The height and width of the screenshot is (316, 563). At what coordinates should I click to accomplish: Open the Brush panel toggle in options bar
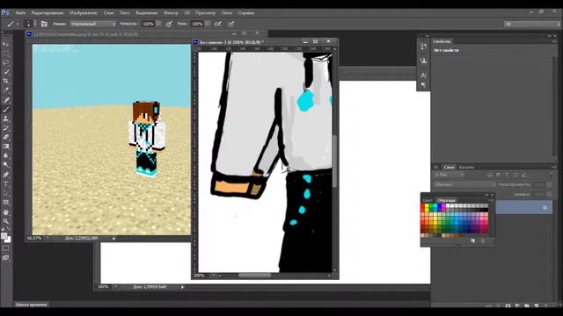click(x=44, y=24)
